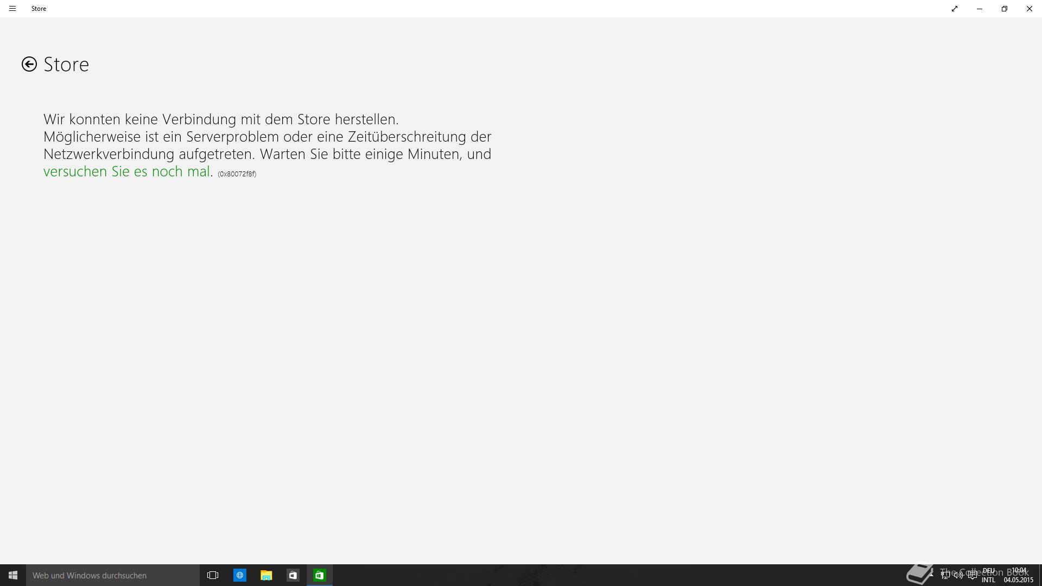Close the Store window
Viewport: 1042px width, 586px height.
(1030, 9)
